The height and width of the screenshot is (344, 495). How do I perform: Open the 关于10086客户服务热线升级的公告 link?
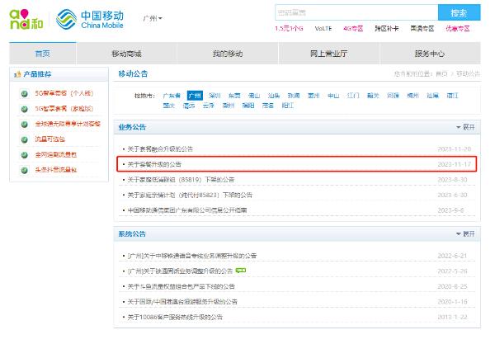pyautogui.click(x=175, y=316)
